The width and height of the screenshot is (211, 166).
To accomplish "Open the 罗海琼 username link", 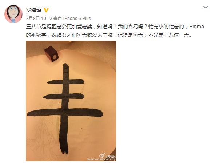I will (33, 10).
